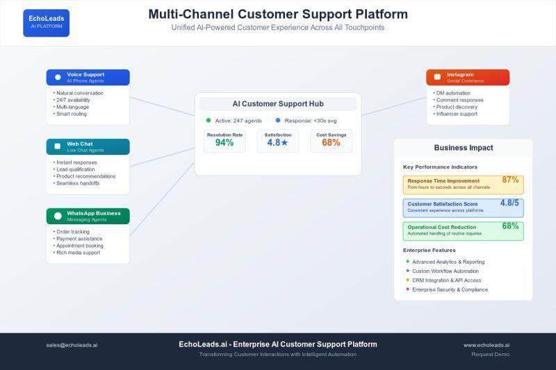556x370 pixels.
Task: Click the EchoLeads AI Platform logo
Action: tap(46, 22)
